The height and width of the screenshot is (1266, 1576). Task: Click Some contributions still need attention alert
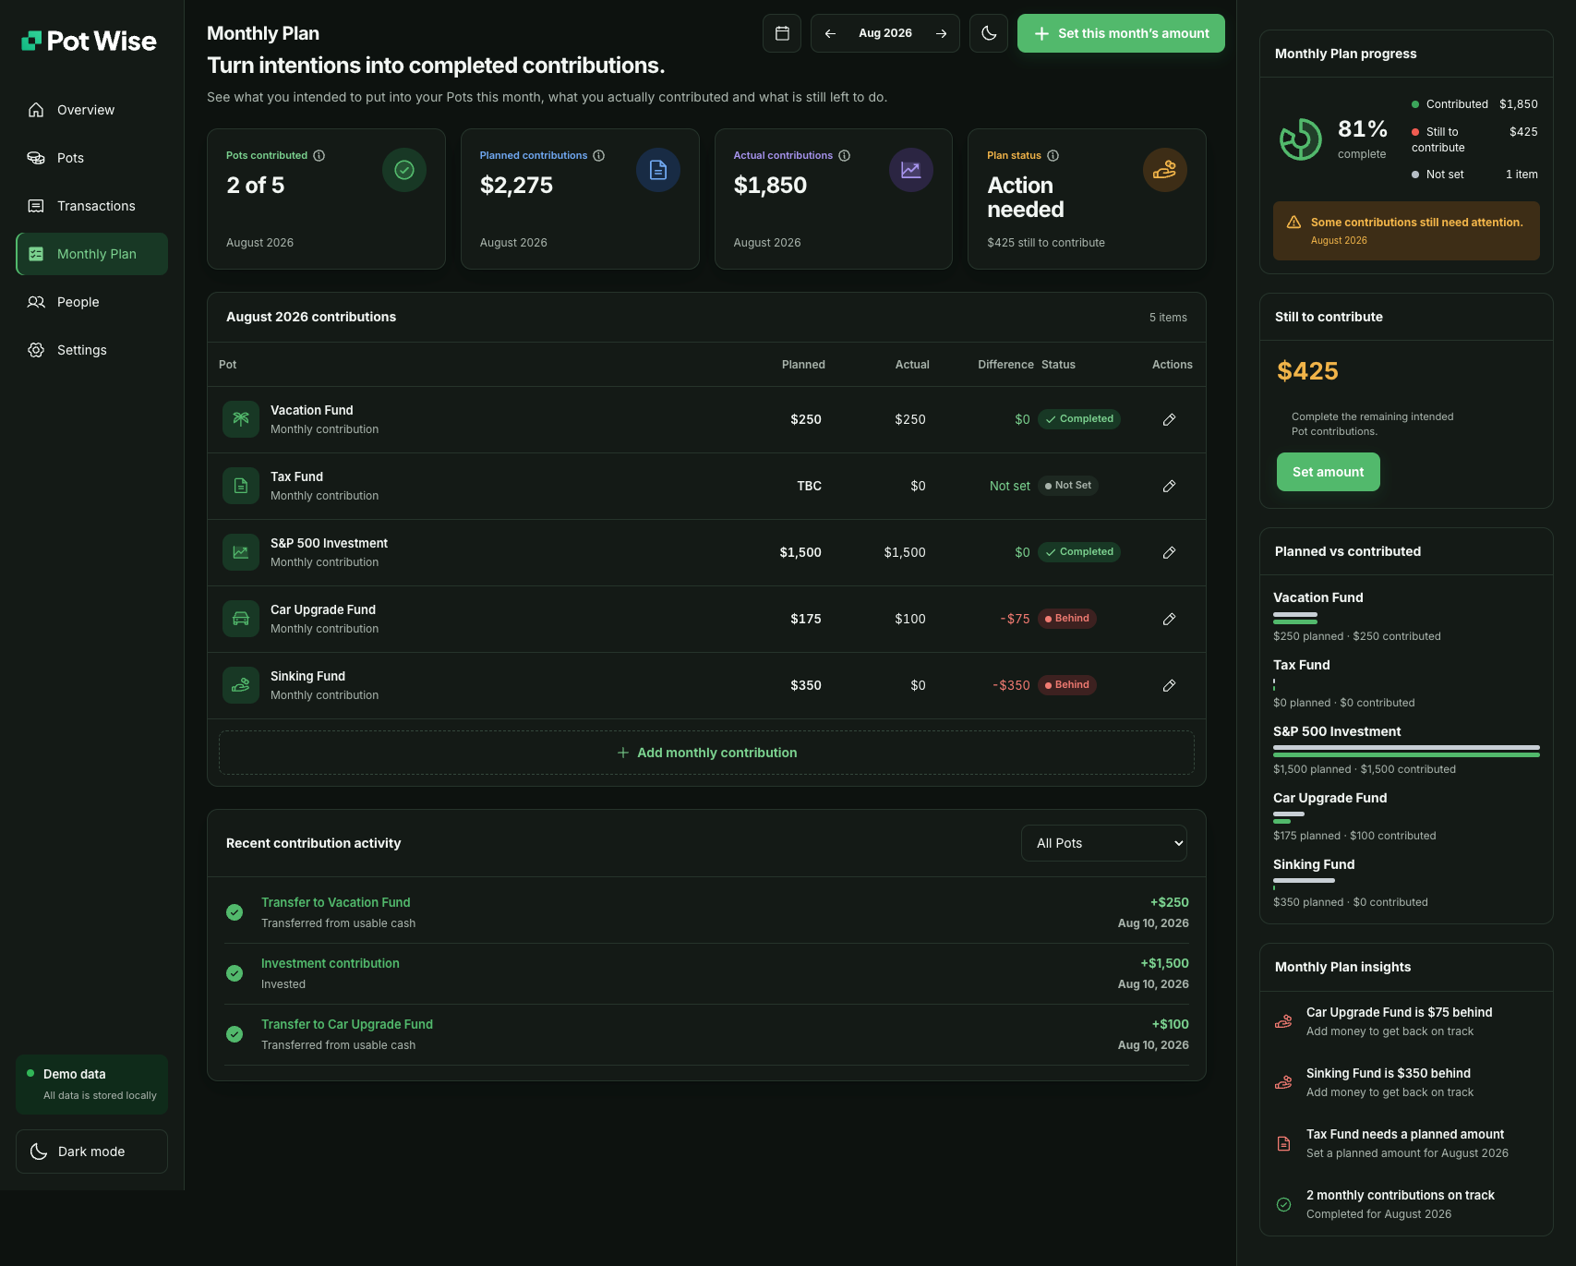(x=1406, y=231)
